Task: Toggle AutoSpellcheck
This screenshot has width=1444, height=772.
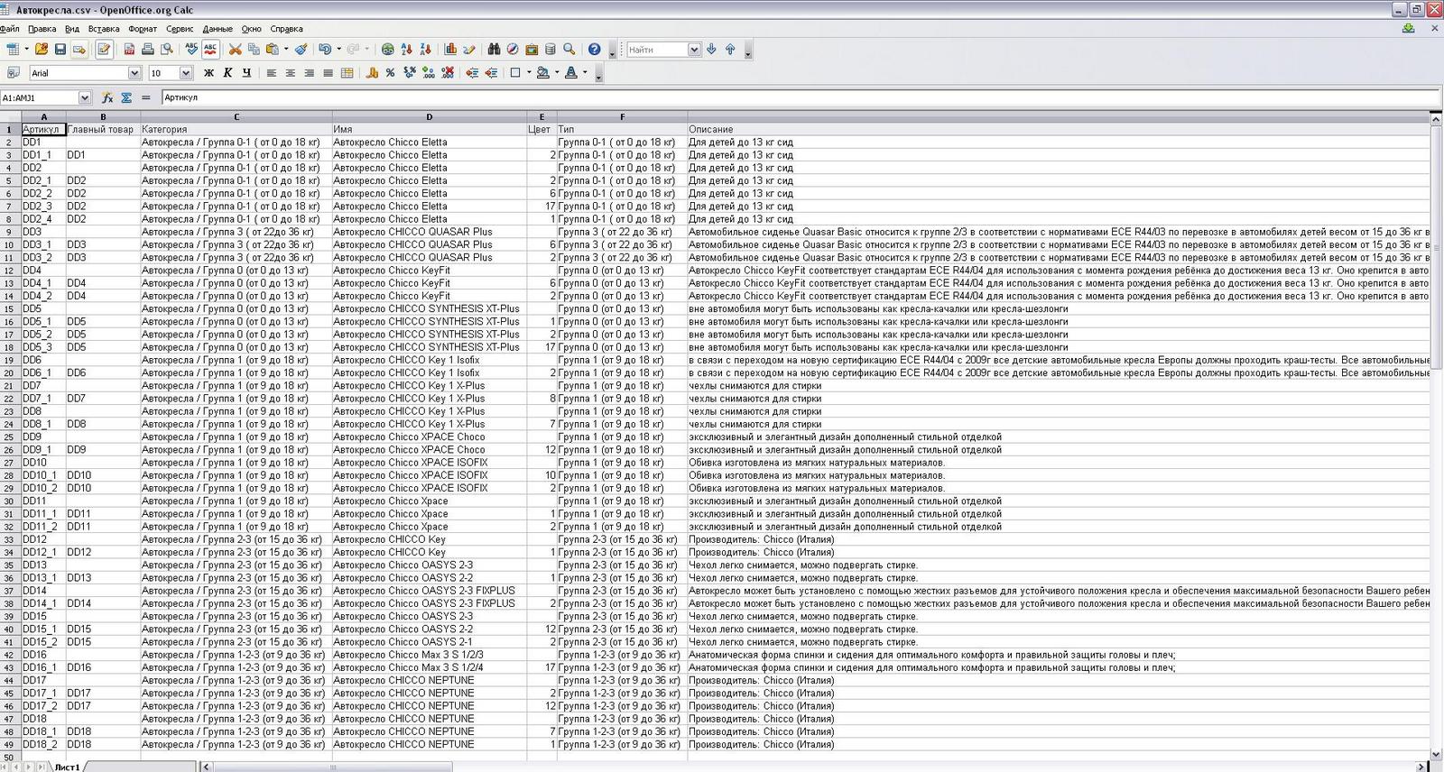Action: [210, 50]
